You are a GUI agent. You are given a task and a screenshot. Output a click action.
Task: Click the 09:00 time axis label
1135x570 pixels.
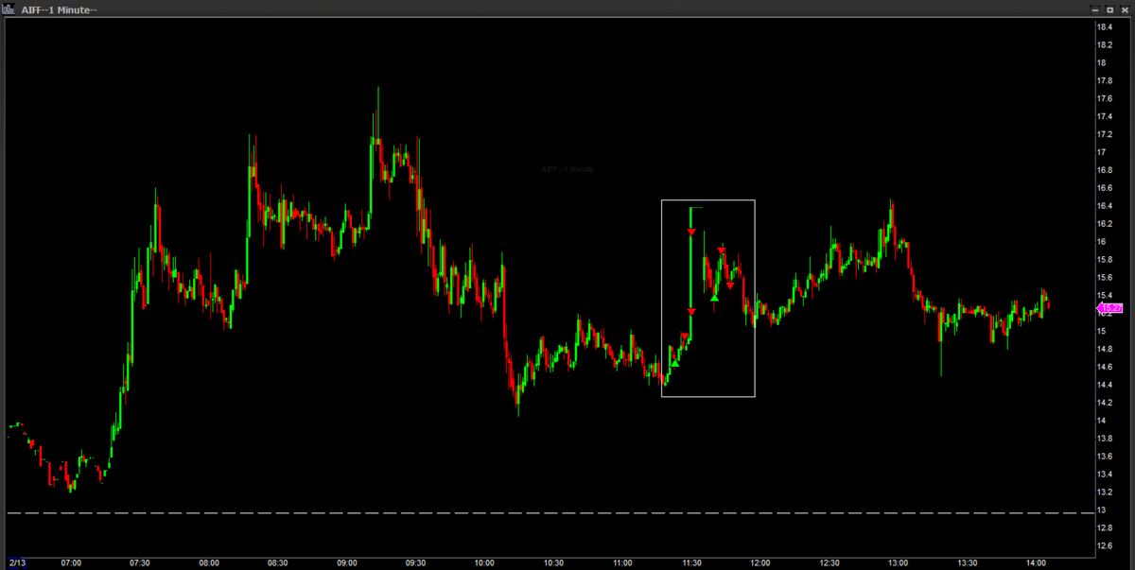click(347, 562)
